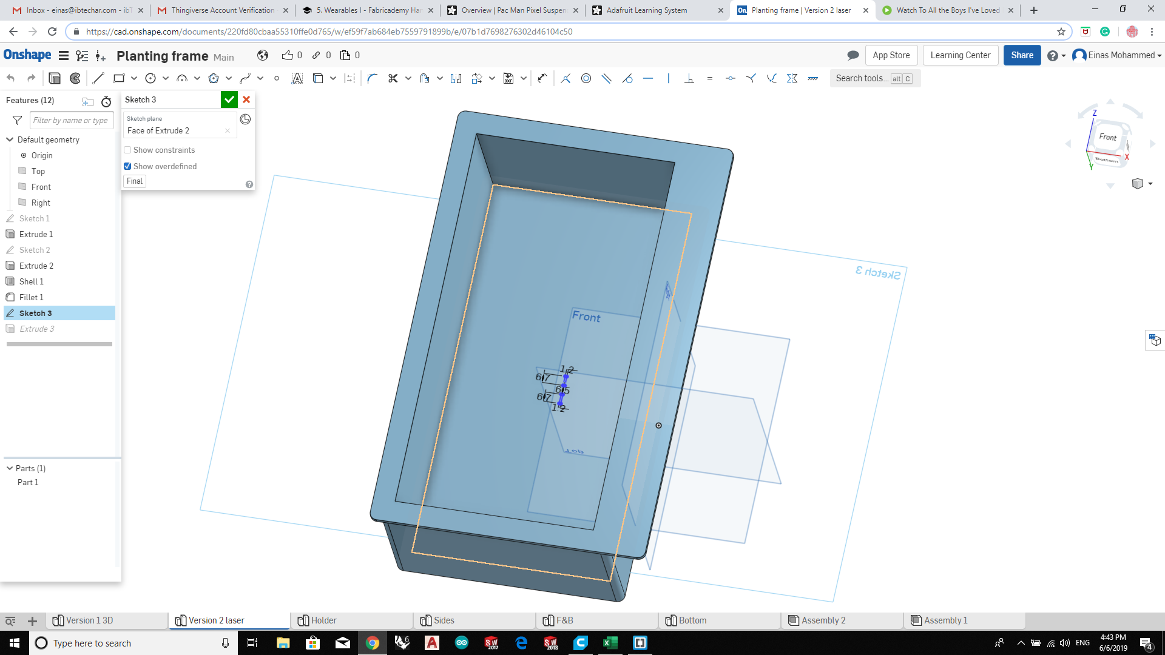The width and height of the screenshot is (1165, 655).
Task: Select the sketch Text tool
Action: pyautogui.click(x=297, y=78)
